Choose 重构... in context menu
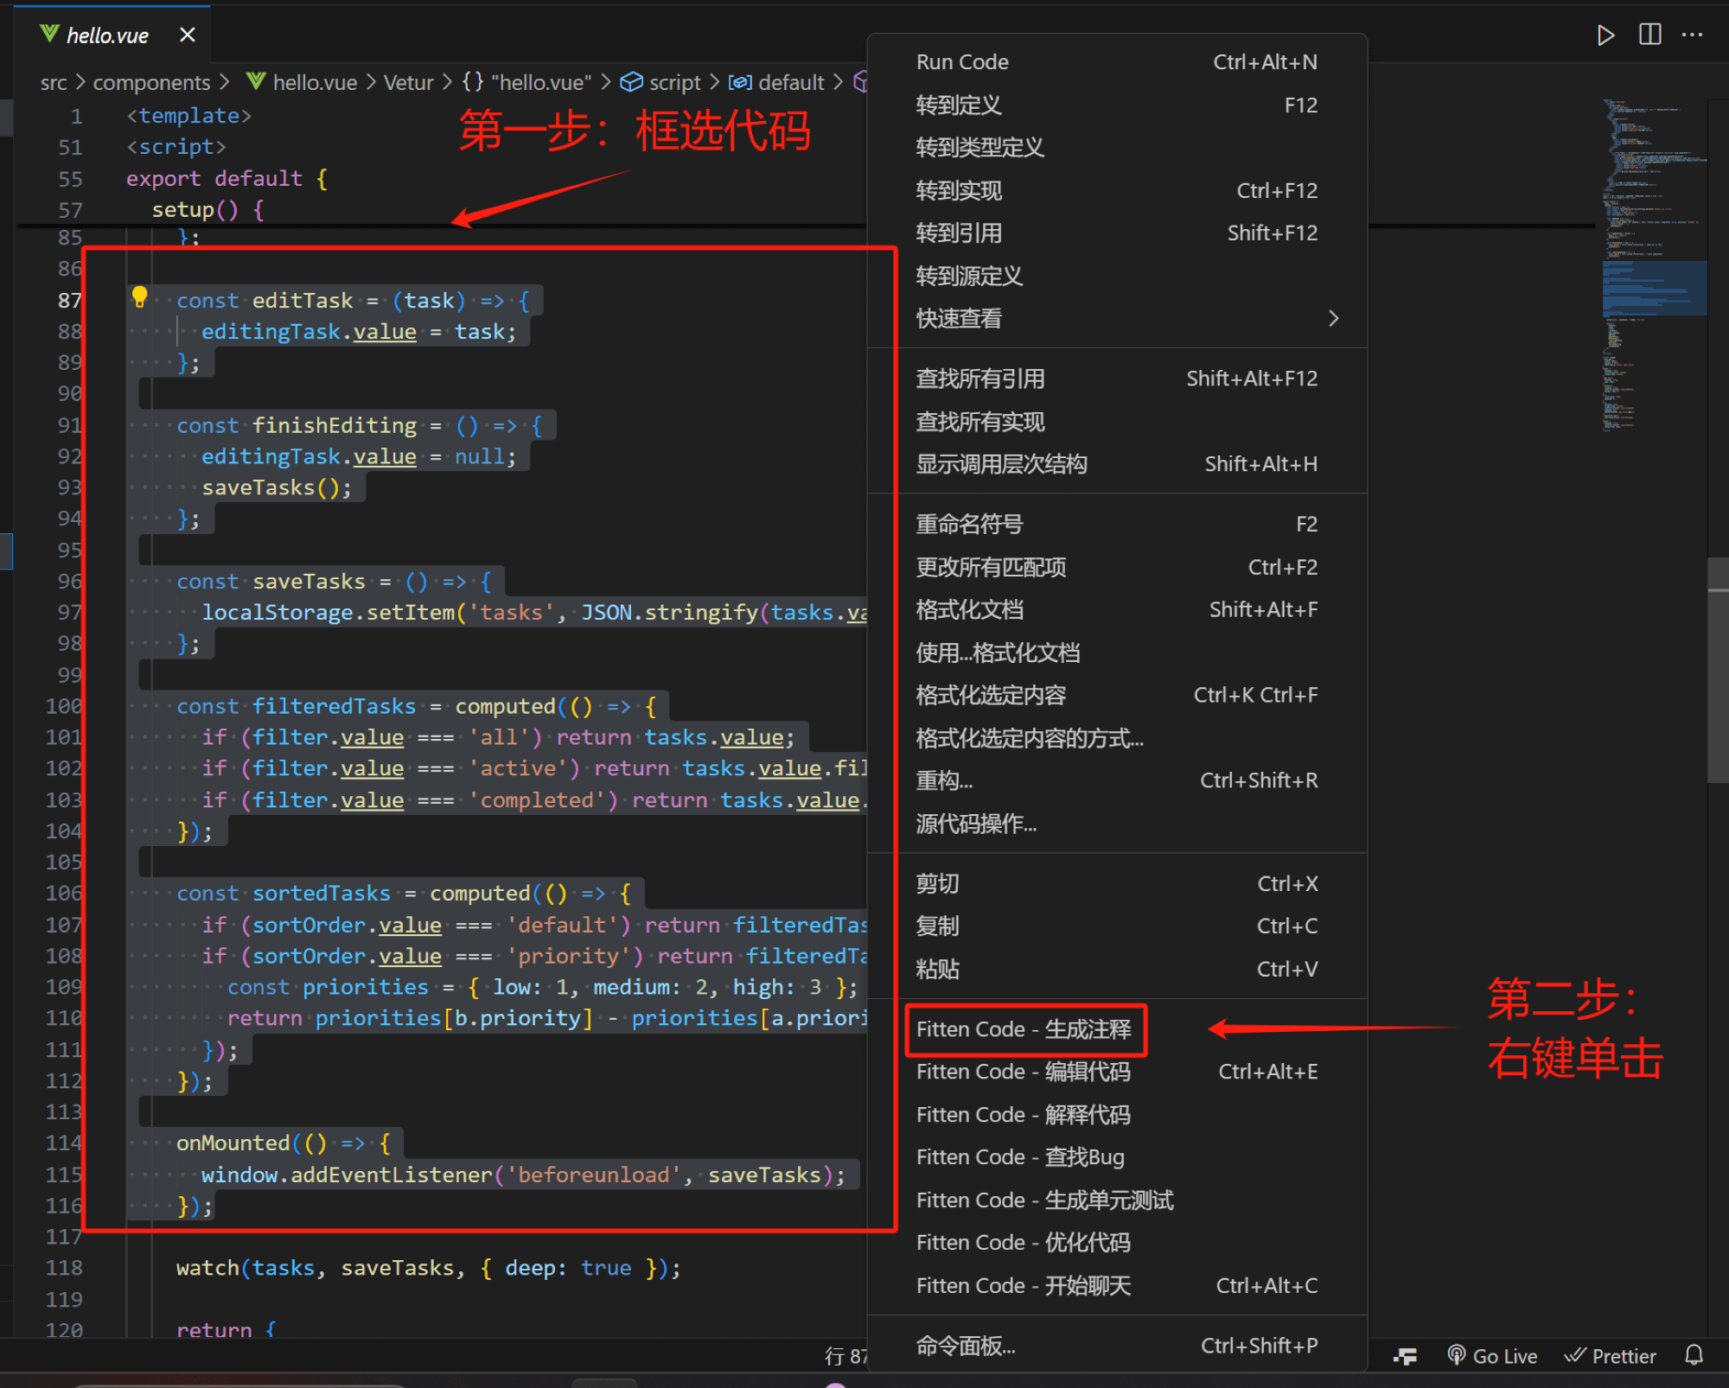The height and width of the screenshot is (1388, 1729). click(1117, 780)
